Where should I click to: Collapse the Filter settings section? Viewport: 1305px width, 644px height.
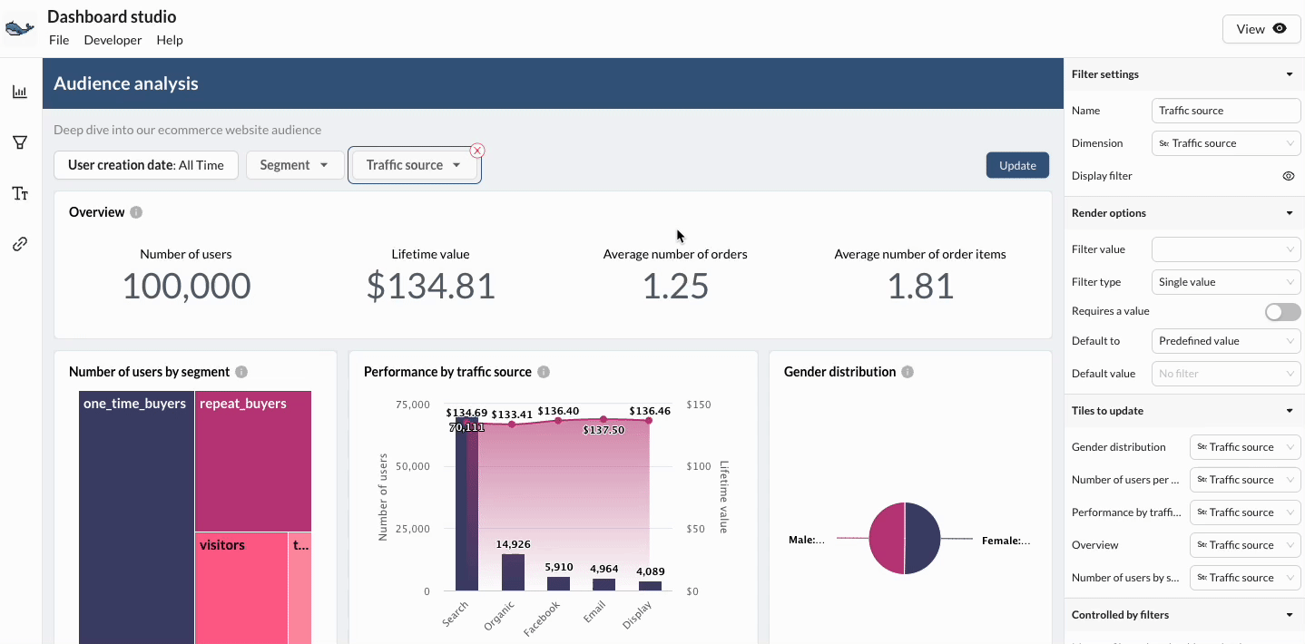(1290, 74)
